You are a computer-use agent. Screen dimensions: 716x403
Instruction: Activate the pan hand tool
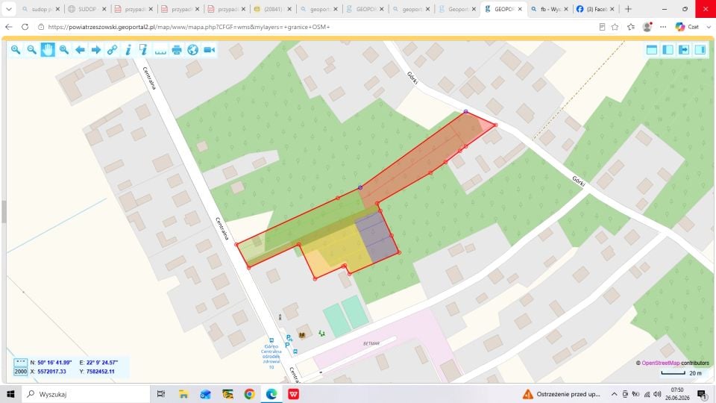[48, 49]
